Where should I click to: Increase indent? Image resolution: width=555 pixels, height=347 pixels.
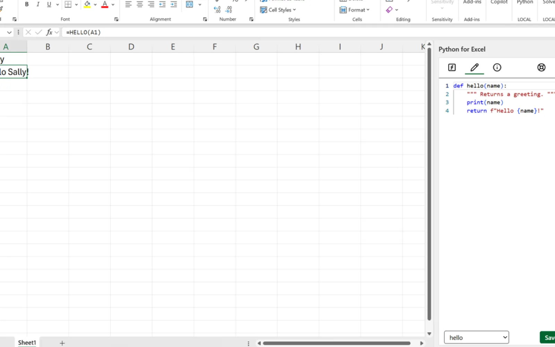coord(174,5)
